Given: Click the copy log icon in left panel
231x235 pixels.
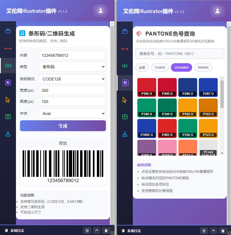Looking at the screenshot, I should (106, 230).
